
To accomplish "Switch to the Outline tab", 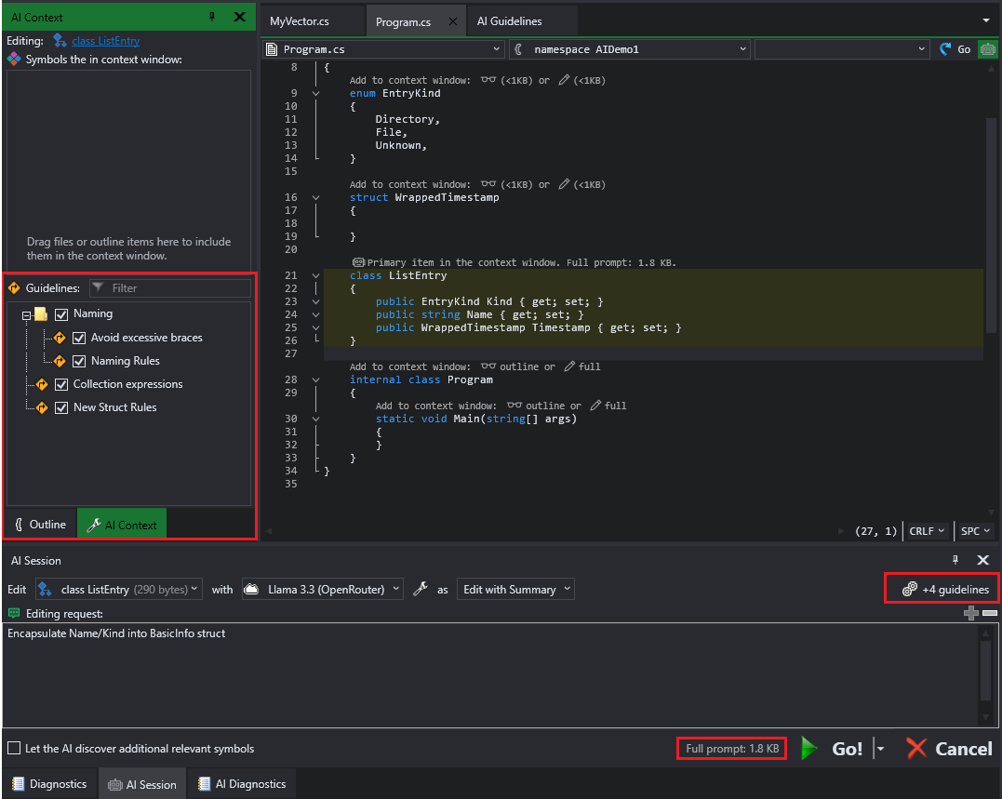I will tap(40, 525).
